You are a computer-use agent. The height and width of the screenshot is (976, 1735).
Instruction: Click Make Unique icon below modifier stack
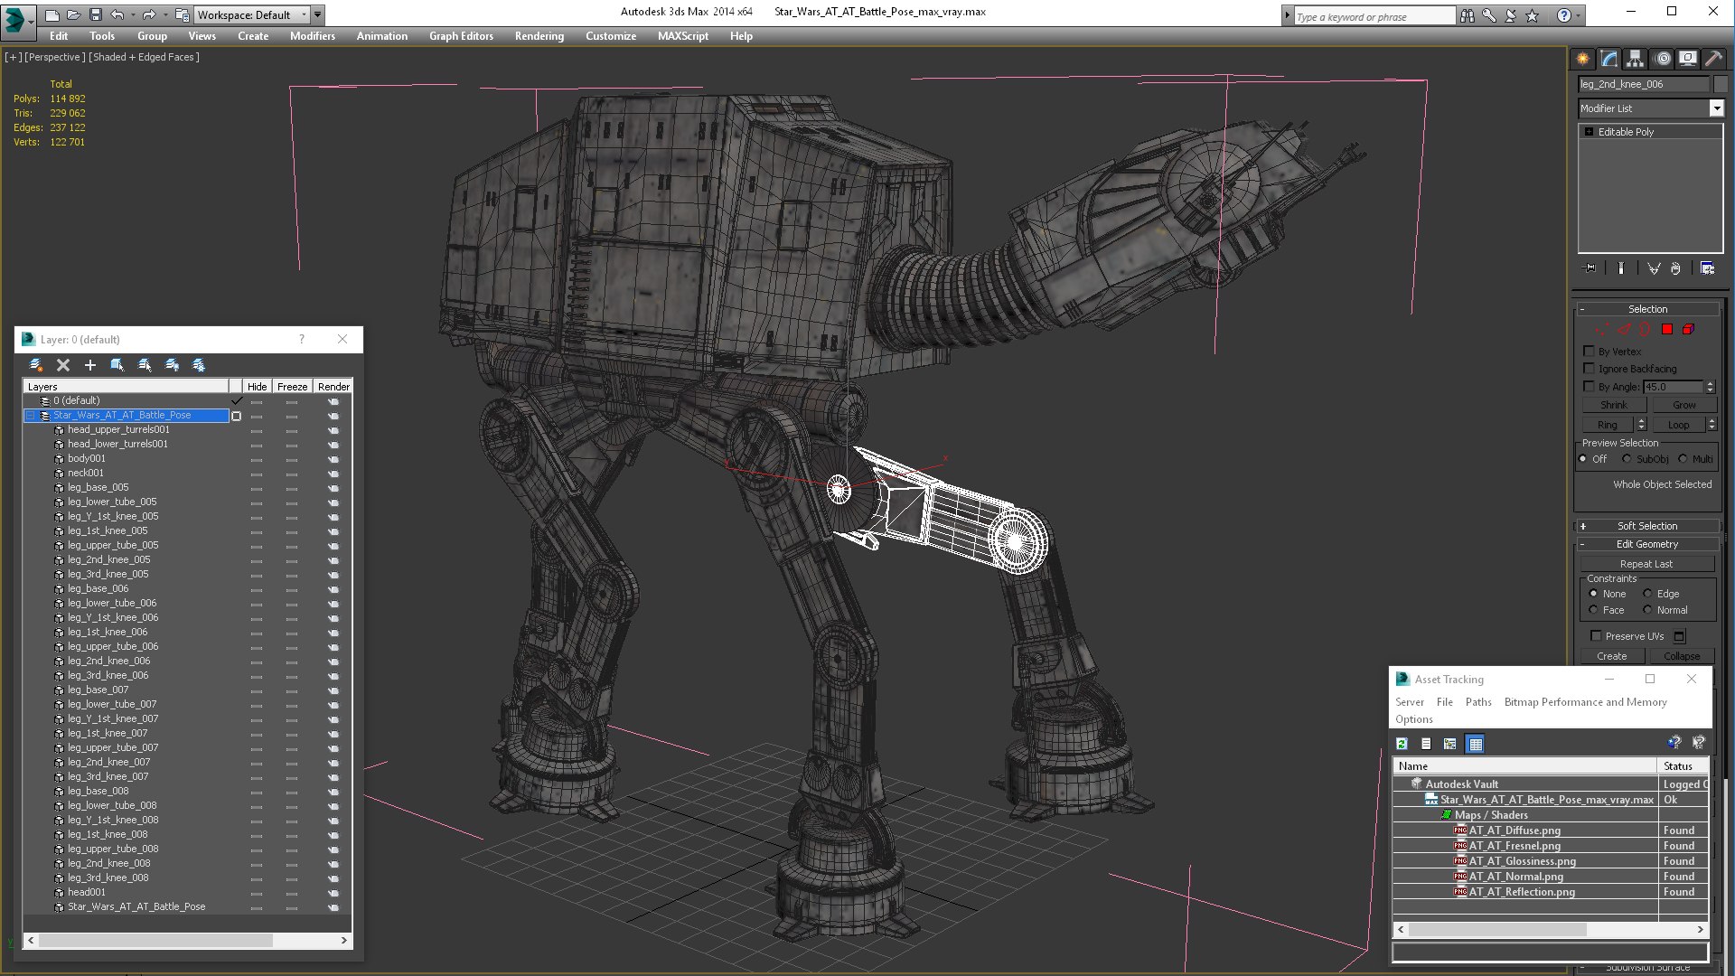click(x=1654, y=268)
